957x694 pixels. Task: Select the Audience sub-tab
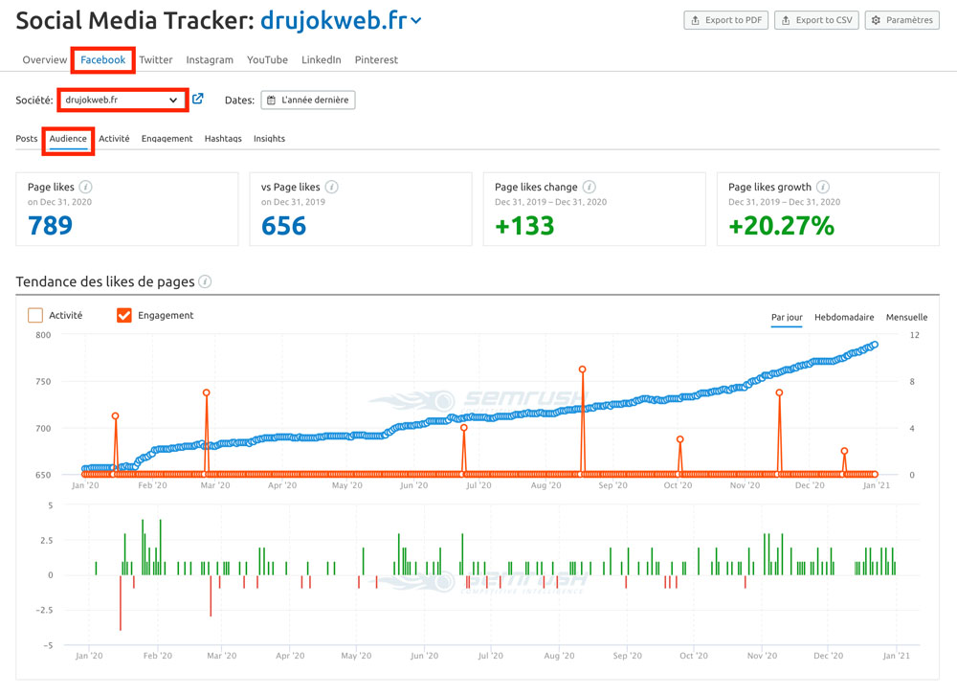click(x=68, y=139)
